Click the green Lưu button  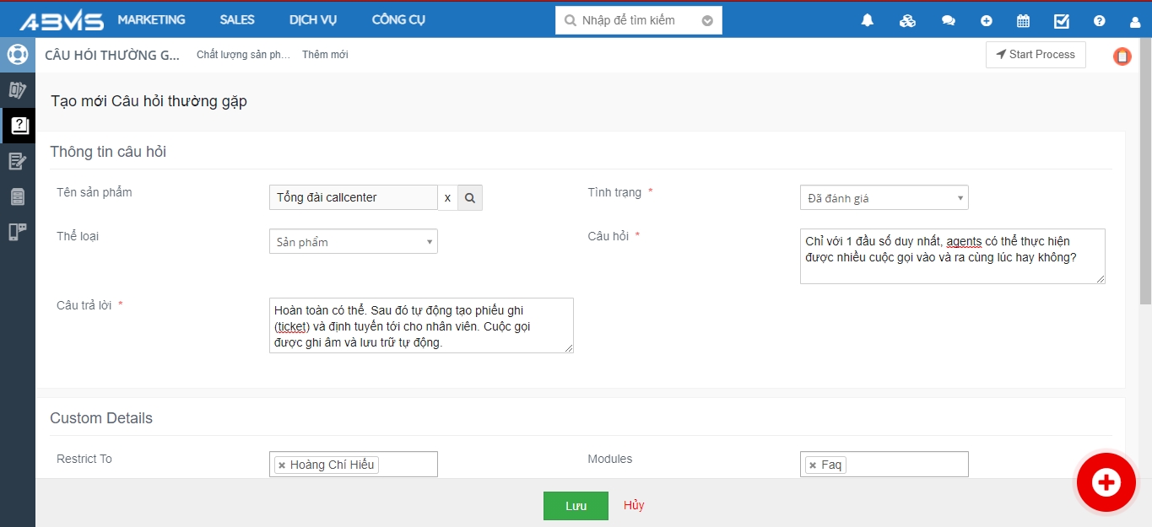point(576,506)
